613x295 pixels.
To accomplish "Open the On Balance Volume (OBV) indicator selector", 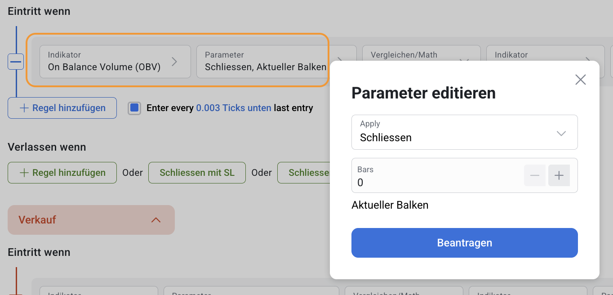I will click(115, 62).
